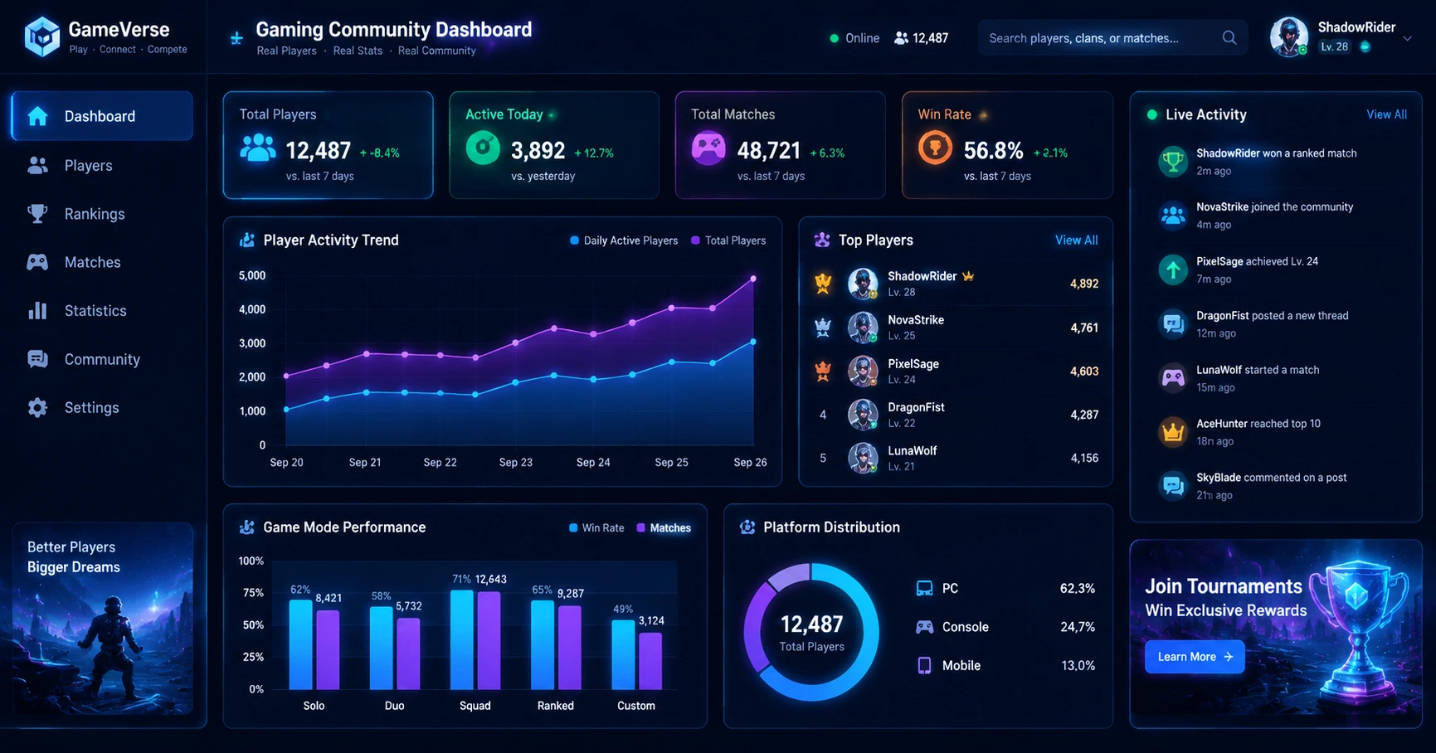The width and height of the screenshot is (1436, 753).
Task: Click the first-place rank badge beside ShadowRider
Action: (823, 284)
